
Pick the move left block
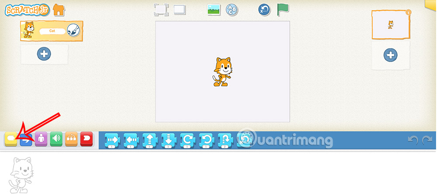tap(131, 140)
